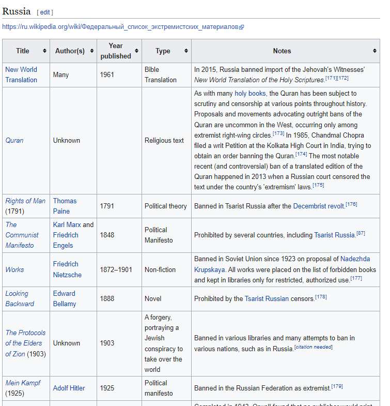390x406 pixels.
Task: Click citation reference 175 in Quran notes
Action: (318, 185)
